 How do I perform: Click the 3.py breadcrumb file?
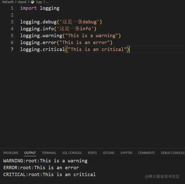pos(39,2)
